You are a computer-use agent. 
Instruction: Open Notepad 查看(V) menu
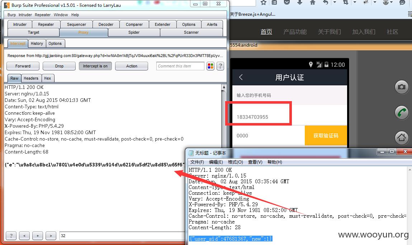pyautogui.click(x=255, y=162)
